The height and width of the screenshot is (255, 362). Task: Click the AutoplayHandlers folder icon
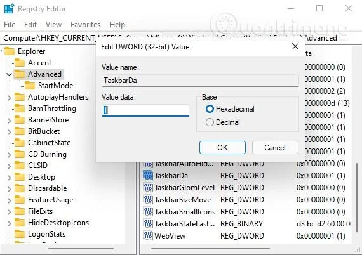(20, 97)
